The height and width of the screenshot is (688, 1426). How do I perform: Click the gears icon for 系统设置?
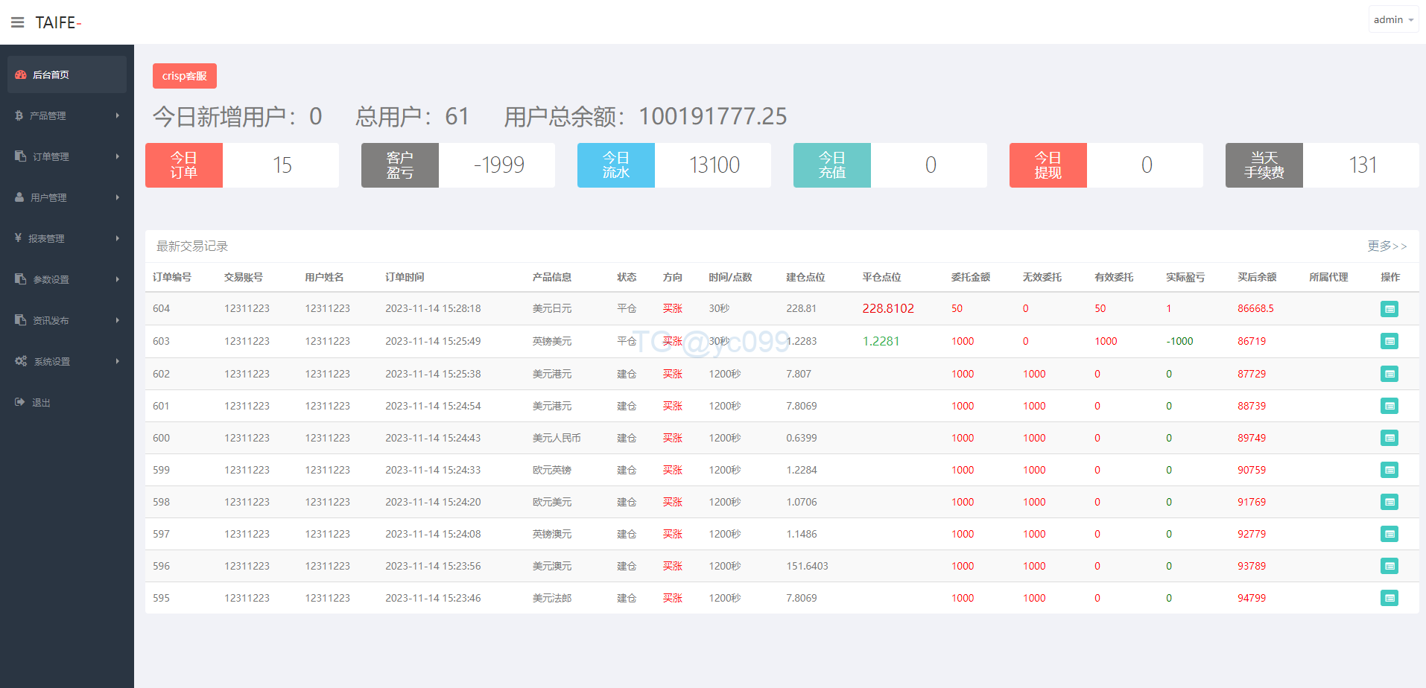(21, 361)
